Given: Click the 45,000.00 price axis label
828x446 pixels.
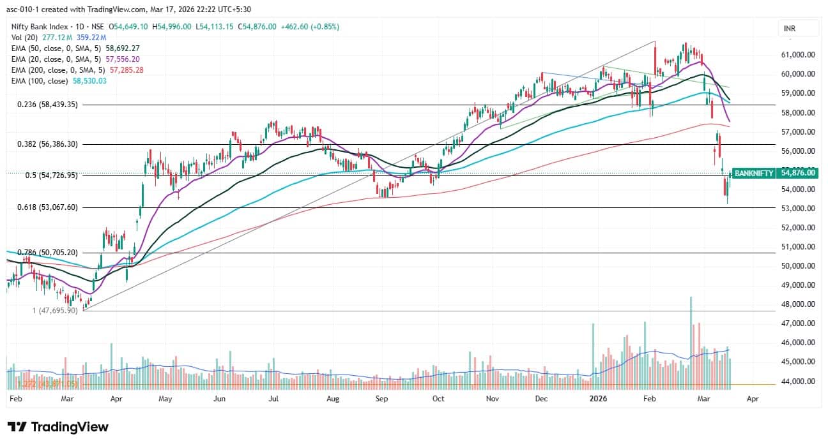Looking at the screenshot, I should [797, 362].
